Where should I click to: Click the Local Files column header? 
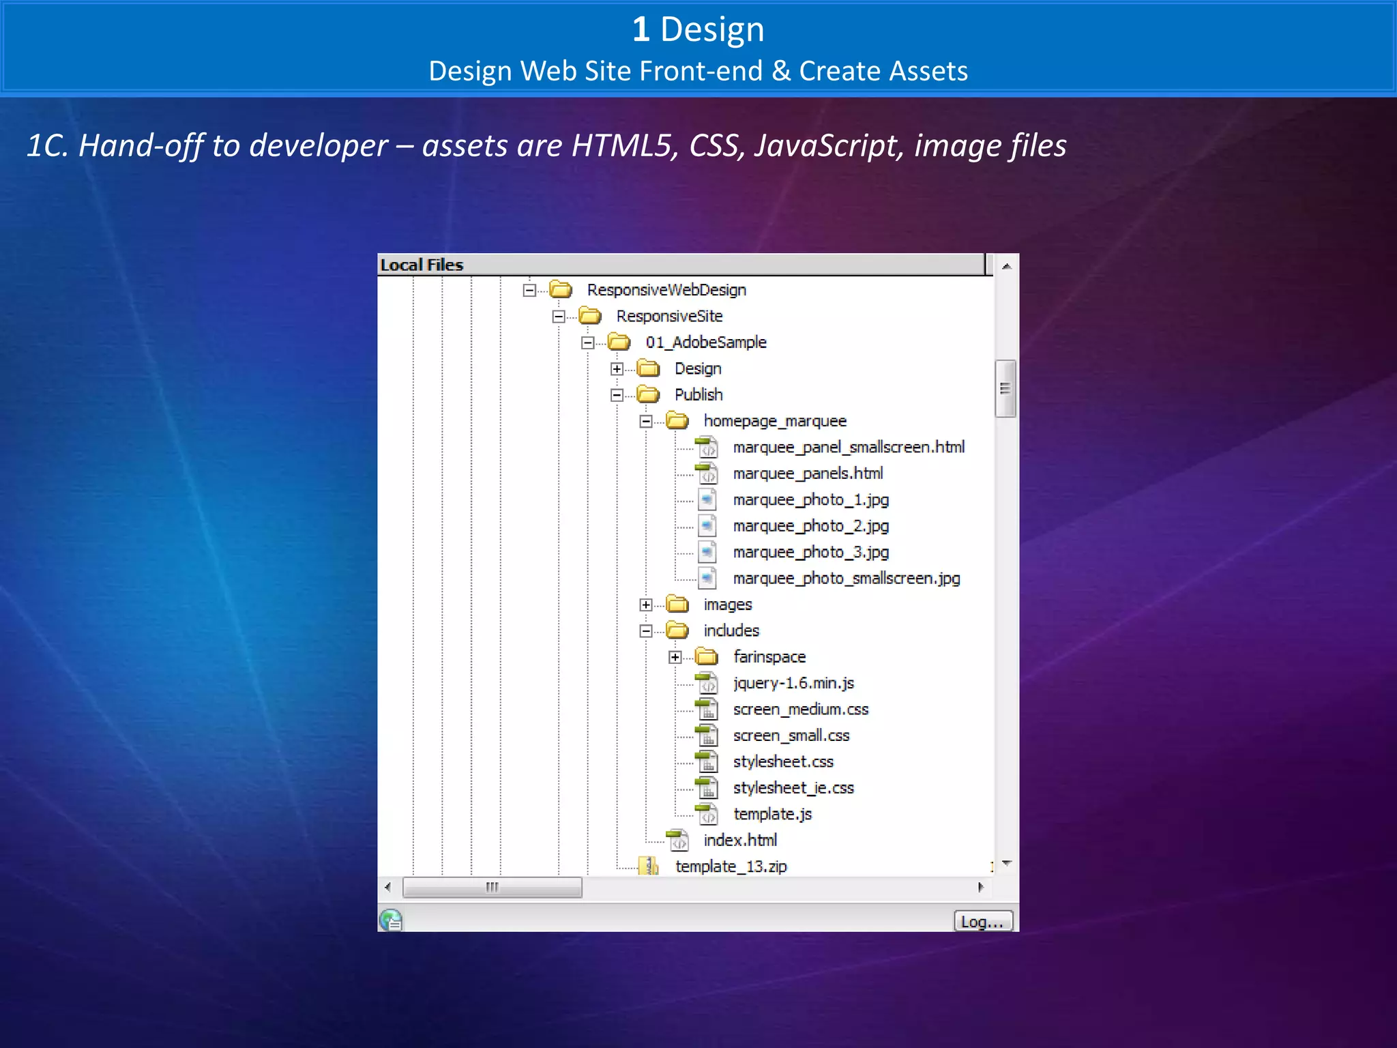pos(682,265)
